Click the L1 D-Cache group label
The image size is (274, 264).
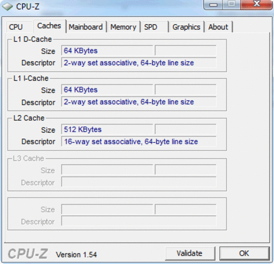[33, 39]
